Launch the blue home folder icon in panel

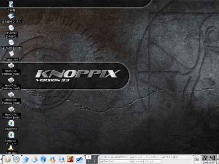pyautogui.click(x=43, y=159)
